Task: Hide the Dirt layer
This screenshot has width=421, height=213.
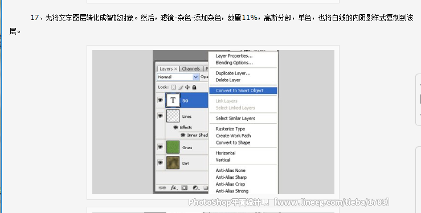Action: (160, 162)
